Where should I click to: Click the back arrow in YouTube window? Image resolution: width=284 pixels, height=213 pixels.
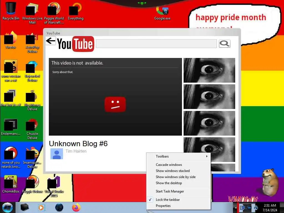pyautogui.click(x=50, y=41)
